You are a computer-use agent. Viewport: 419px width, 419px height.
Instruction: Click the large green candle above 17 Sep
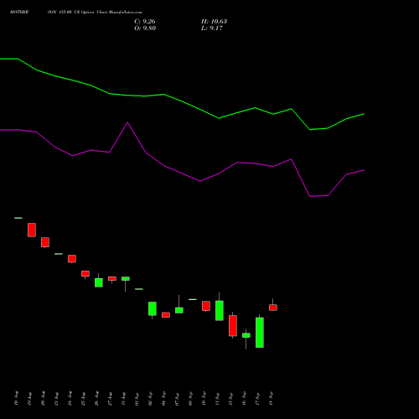tap(260, 333)
